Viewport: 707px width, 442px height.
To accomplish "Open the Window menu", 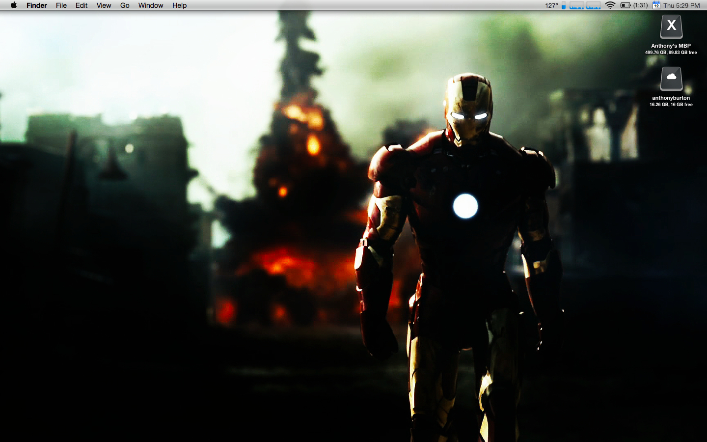I will coord(151,5).
